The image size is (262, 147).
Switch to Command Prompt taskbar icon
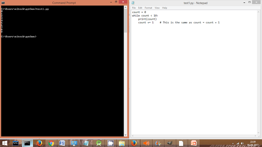tap(27, 143)
